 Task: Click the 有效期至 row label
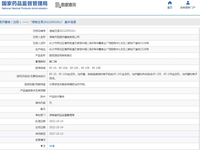40,134
